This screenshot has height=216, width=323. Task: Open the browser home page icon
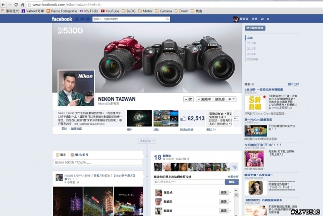click(22, 5)
